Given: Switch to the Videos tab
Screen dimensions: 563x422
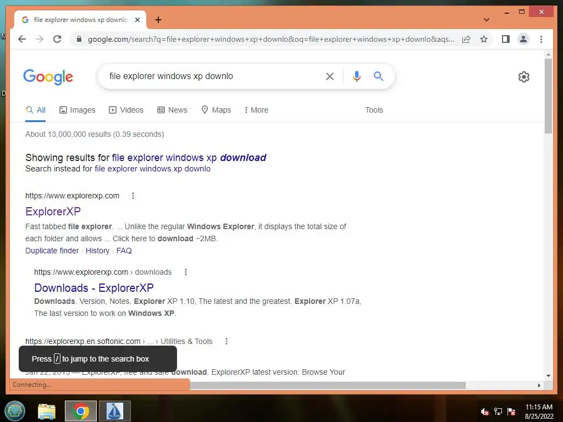Looking at the screenshot, I should (x=126, y=110).
